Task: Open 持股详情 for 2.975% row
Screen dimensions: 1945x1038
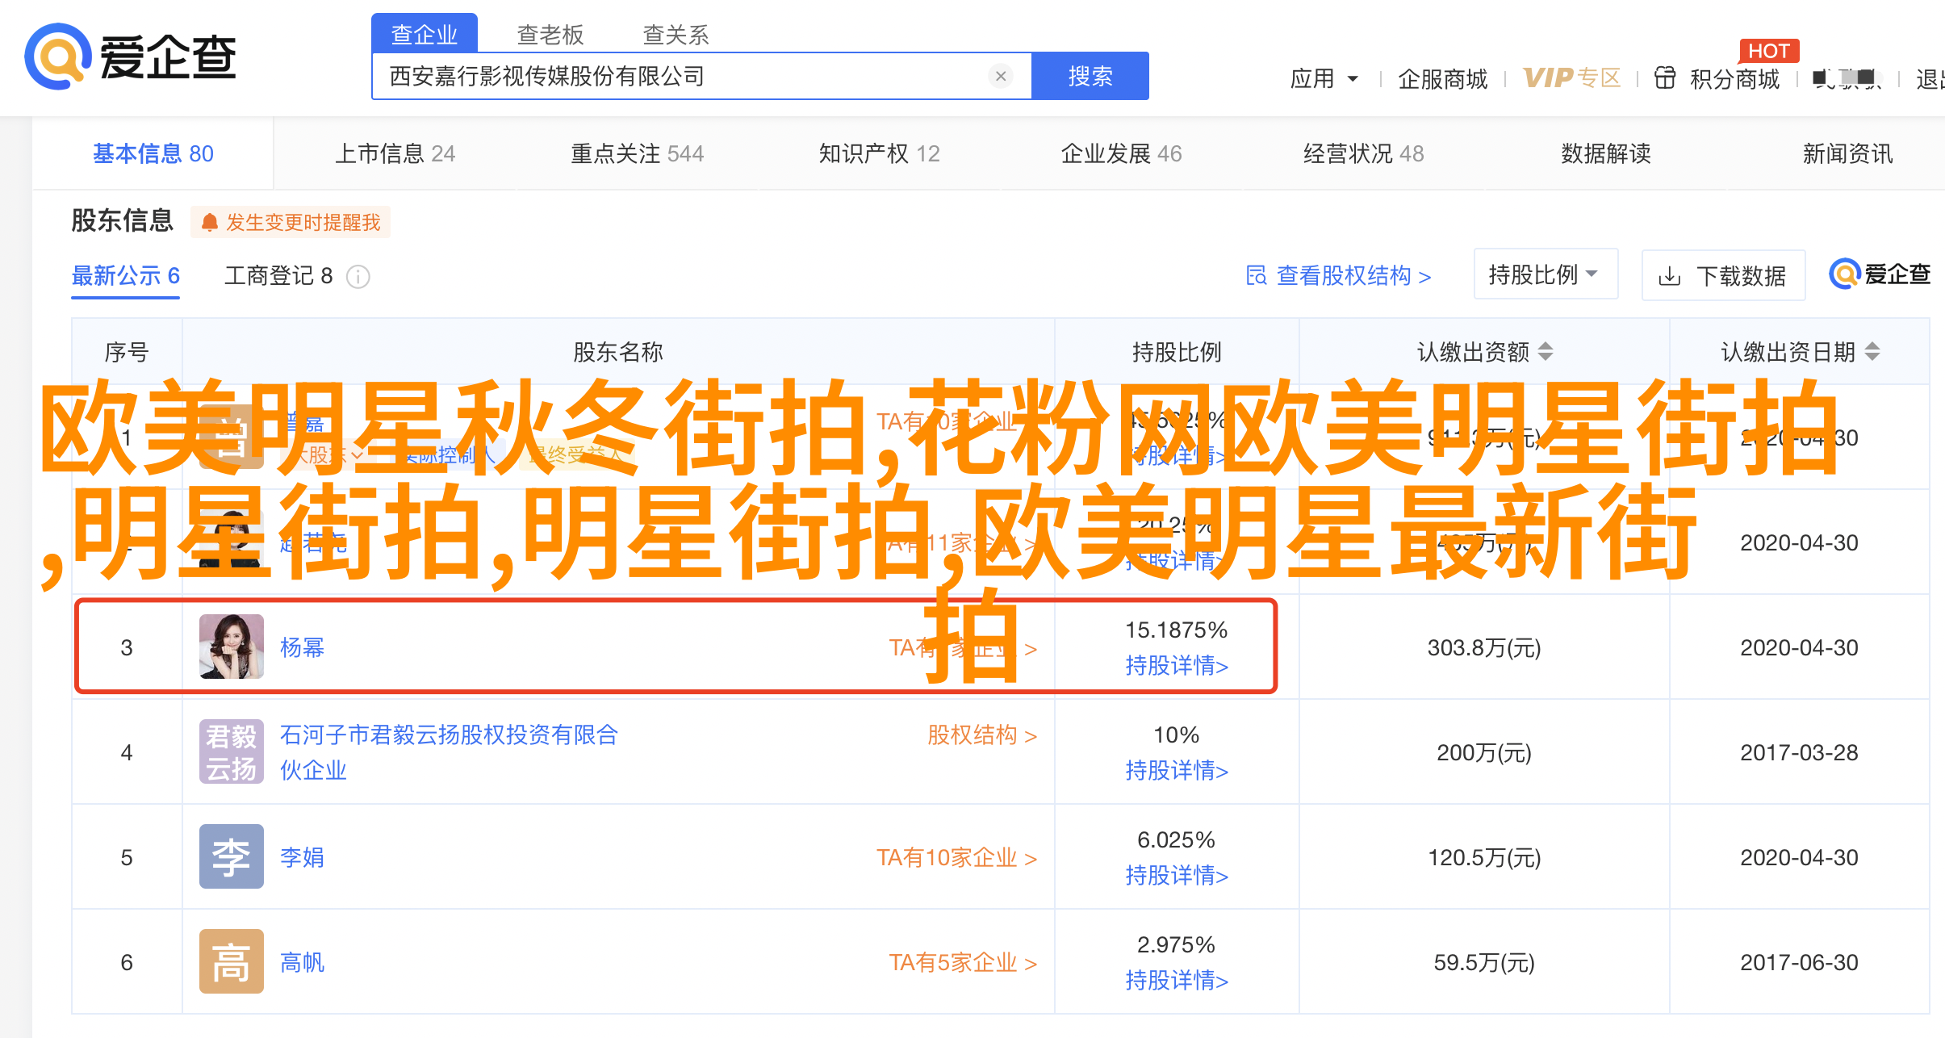Action: pos(1177,981)
